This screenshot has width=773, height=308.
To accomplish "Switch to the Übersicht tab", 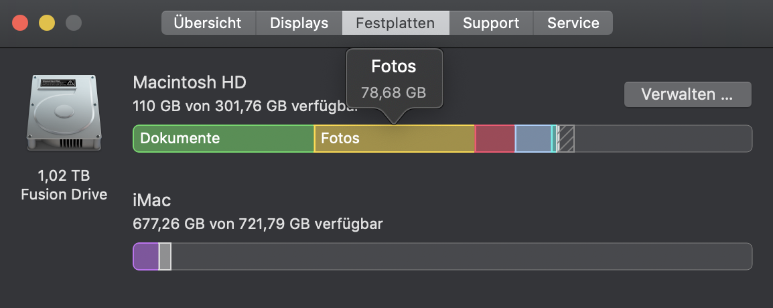I will [x=208, y=23].
